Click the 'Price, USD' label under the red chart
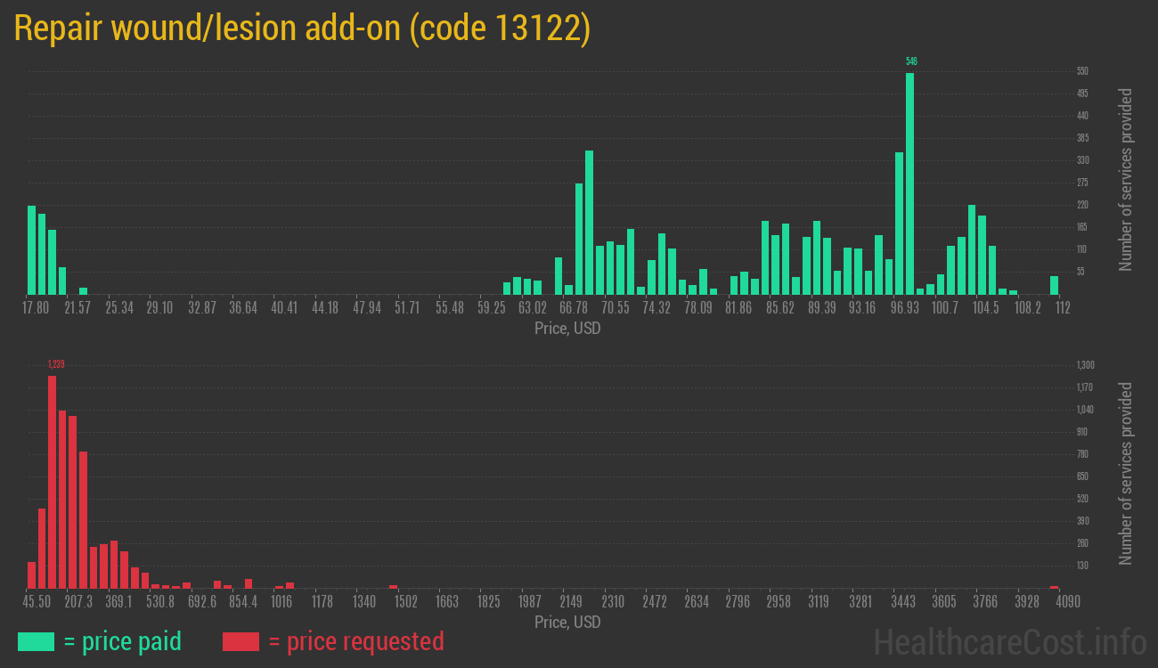 click(567, 623)
